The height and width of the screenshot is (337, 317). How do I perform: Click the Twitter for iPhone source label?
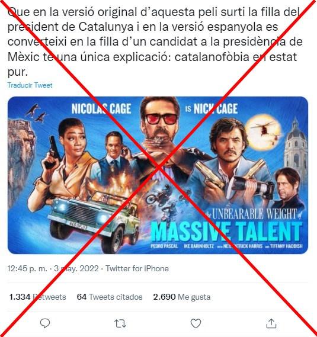[137, 268]
